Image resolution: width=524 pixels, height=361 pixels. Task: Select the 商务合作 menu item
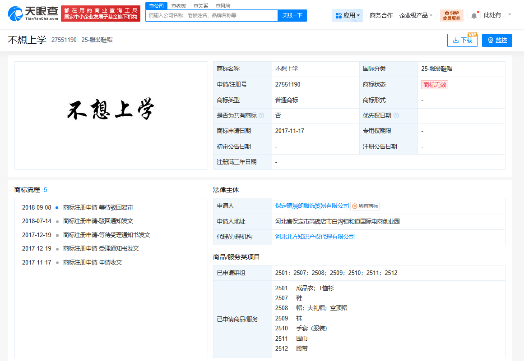381,14
